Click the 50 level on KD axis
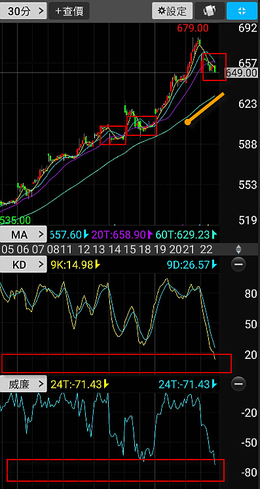Image resolution: width=260 pixels, height=489 pixels. pos(251,324)
